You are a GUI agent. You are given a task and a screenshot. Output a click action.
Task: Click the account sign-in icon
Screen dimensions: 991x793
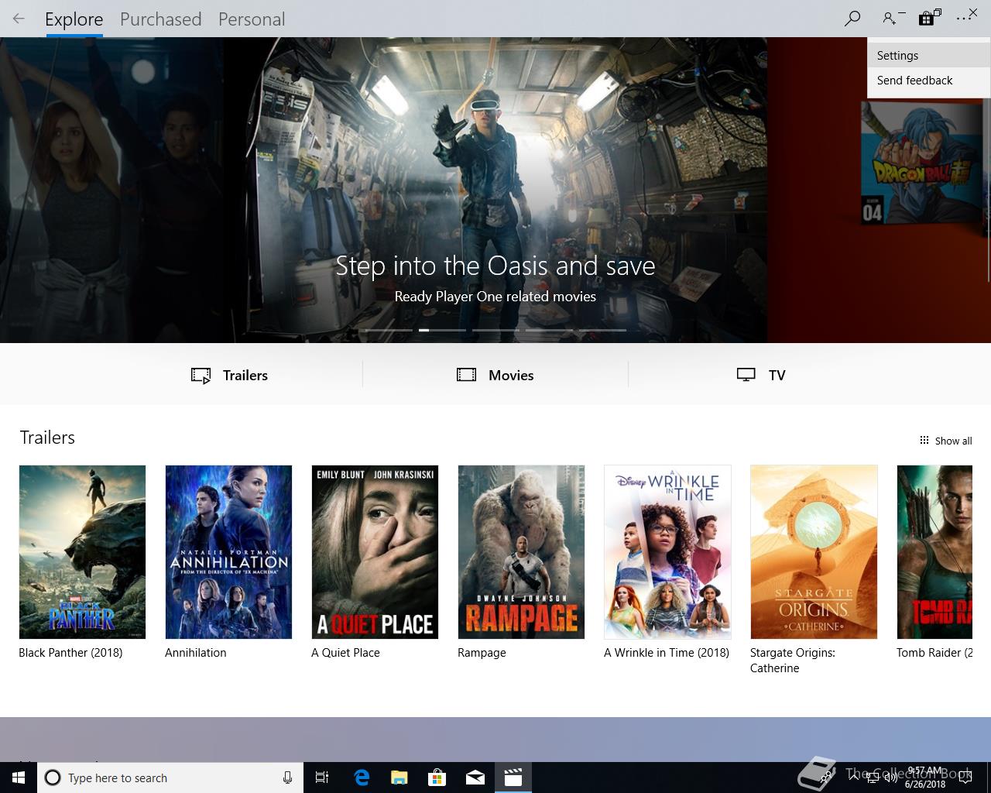(x=890, y=19)
